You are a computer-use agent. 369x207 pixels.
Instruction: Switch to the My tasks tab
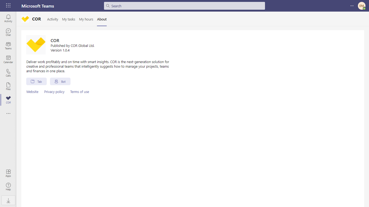tap(69, 19)
